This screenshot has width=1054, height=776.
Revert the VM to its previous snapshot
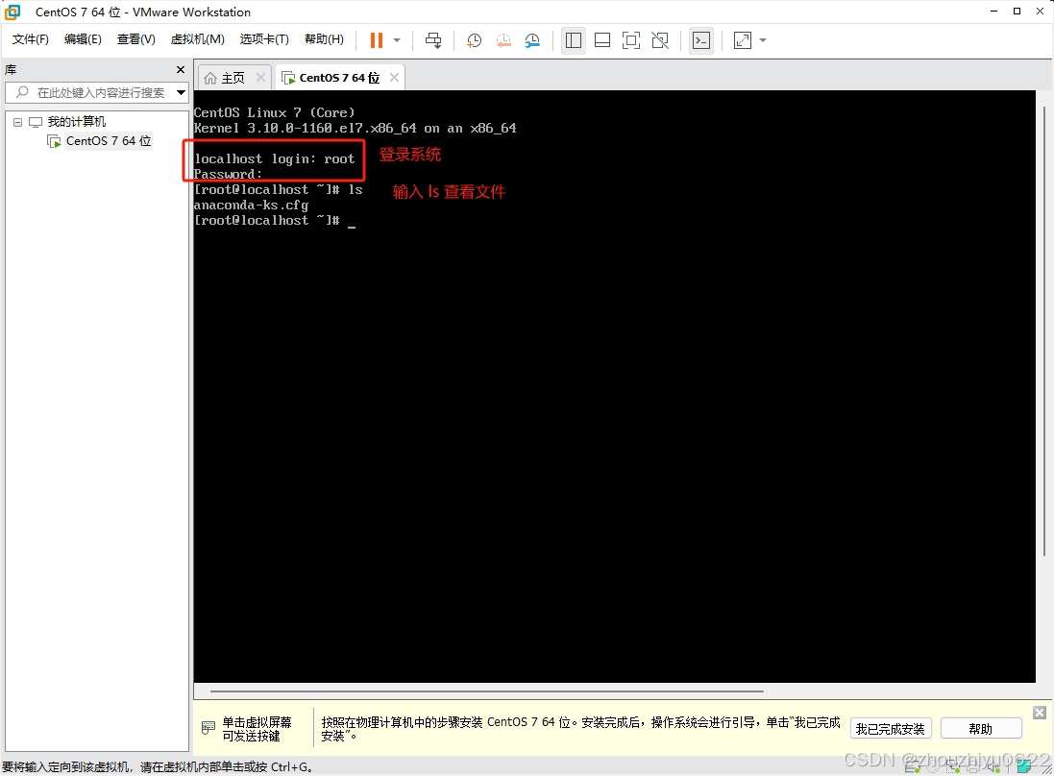pyautogui.click(x=502, y=40)
